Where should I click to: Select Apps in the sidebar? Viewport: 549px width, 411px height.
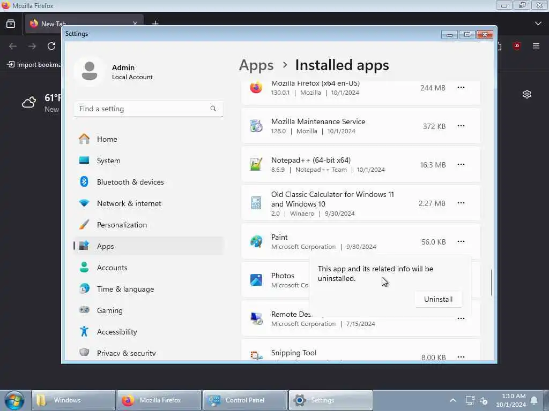148,246
